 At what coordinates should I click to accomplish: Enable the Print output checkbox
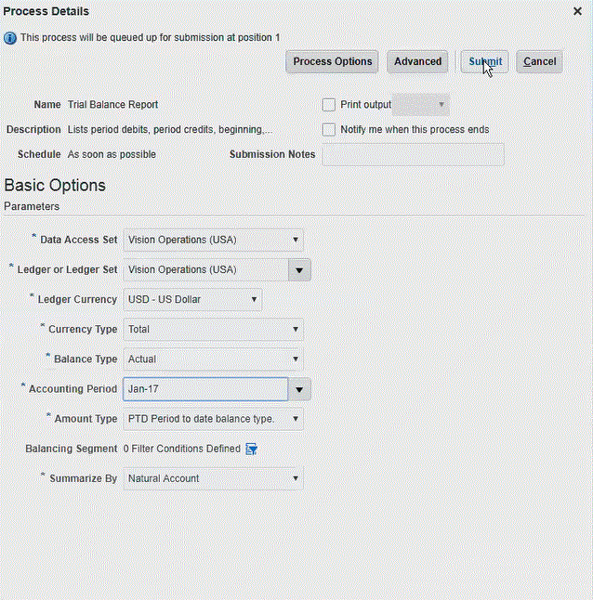tap(328, 105)
